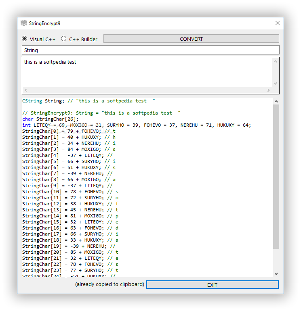Click the 'StringChar[20] = 85 + MOXIGO' line

pyautogui.click(x=70, y=252)
